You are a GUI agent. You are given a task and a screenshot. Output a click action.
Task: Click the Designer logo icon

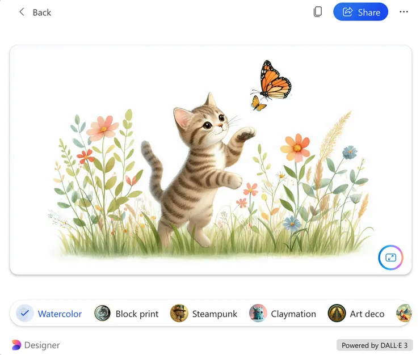[x=16, y=345]
